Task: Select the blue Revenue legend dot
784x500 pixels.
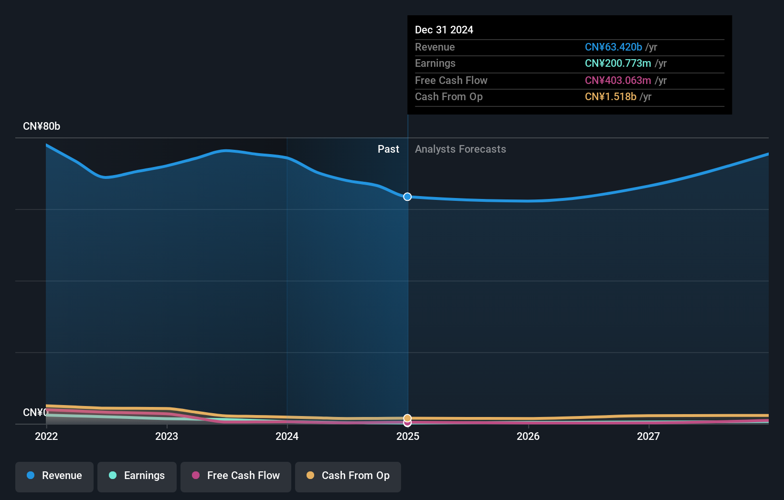Action: (30, 476)
